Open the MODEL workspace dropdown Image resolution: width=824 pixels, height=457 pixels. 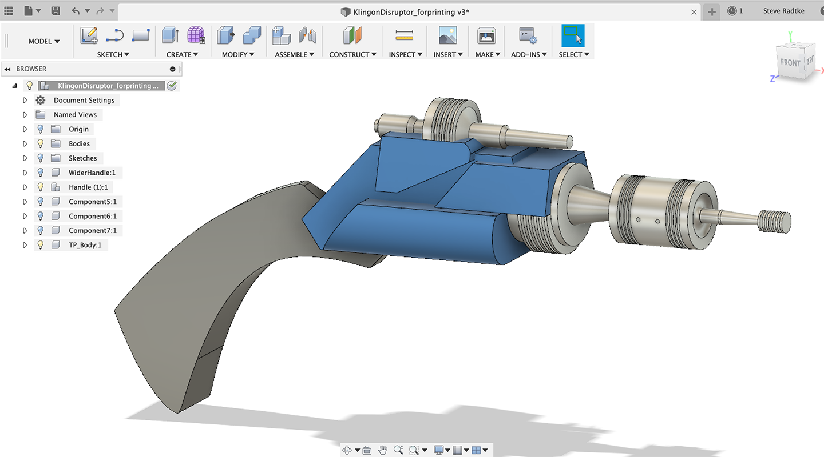tap(44, 41)
